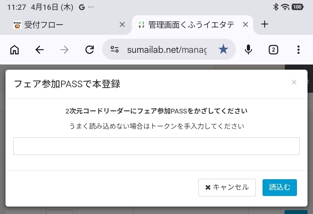The width and height of the screenshot is (313, 214).
Task: Tap the forward navigation arrow
Action: coord(65,50)
